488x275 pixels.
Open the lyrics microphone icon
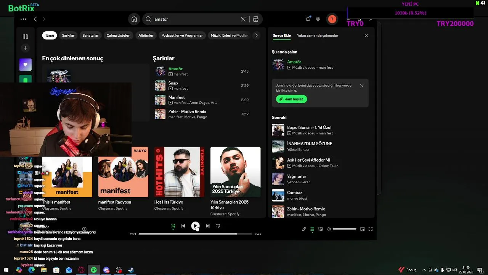(x=304, y=229)
